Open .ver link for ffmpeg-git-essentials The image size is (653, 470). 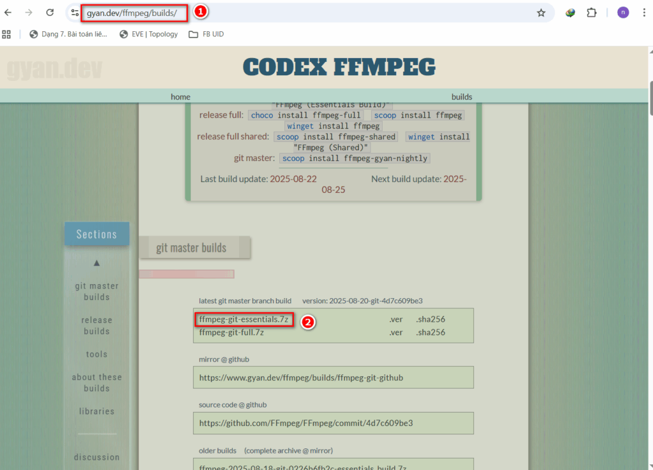tap(395, 320)
